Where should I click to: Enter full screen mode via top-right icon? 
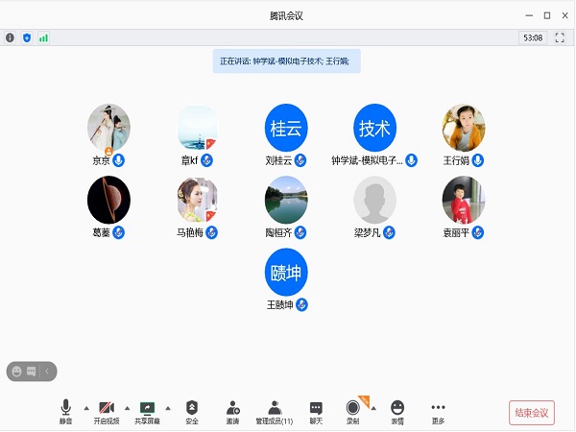(x=560, y=38)
